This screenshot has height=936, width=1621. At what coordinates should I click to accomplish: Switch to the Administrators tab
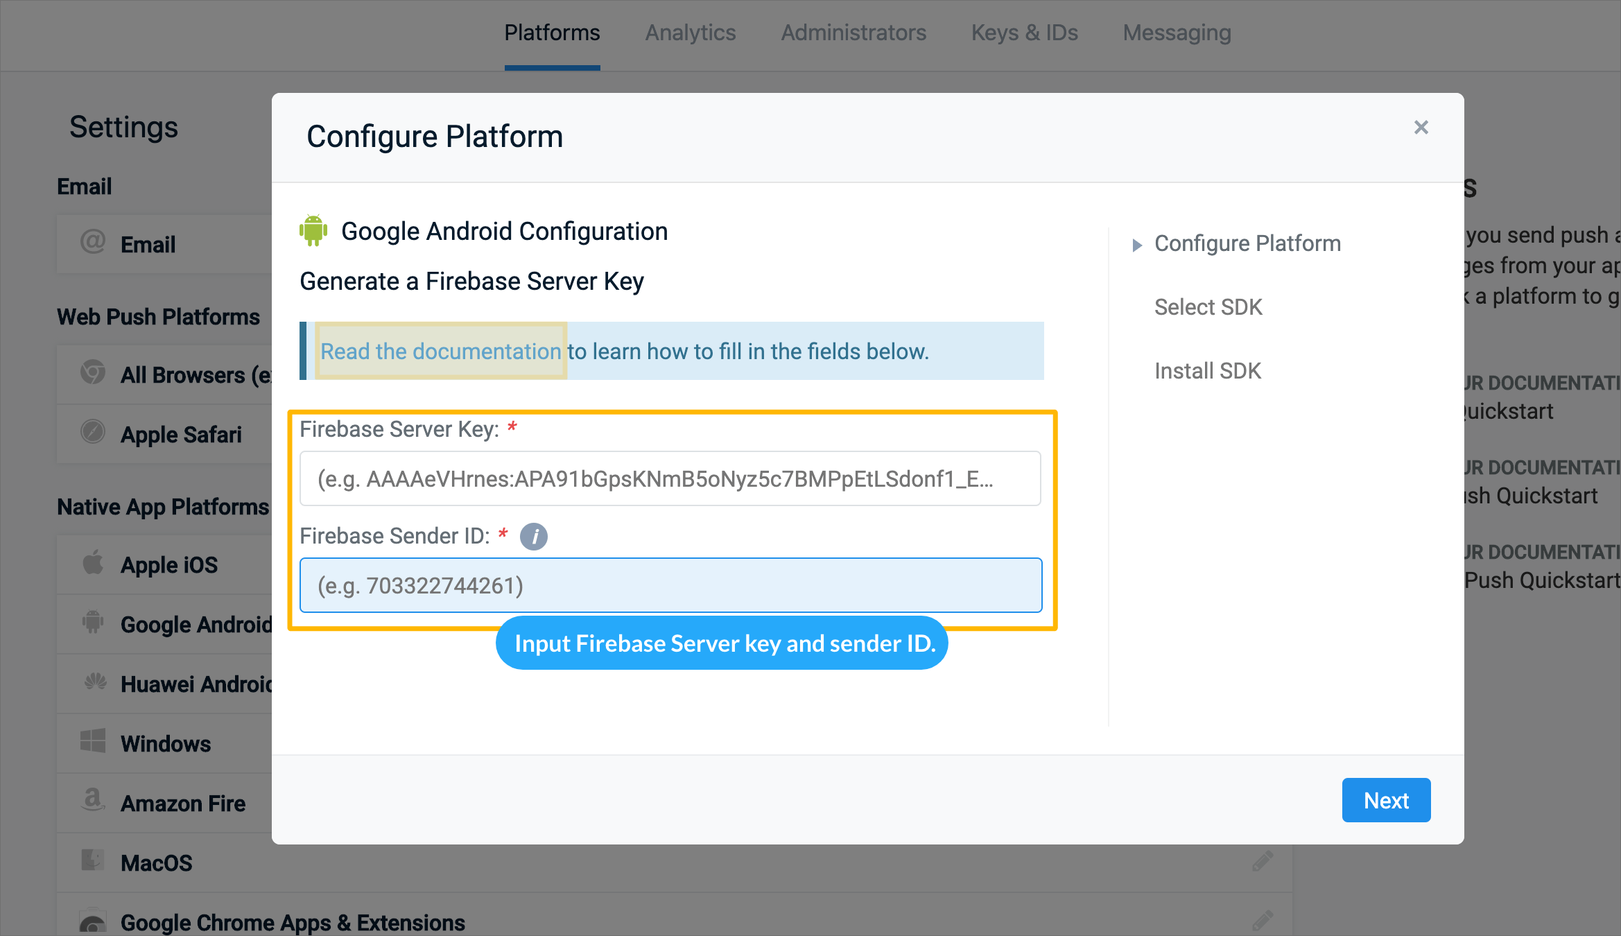click(x=853, y=33)
